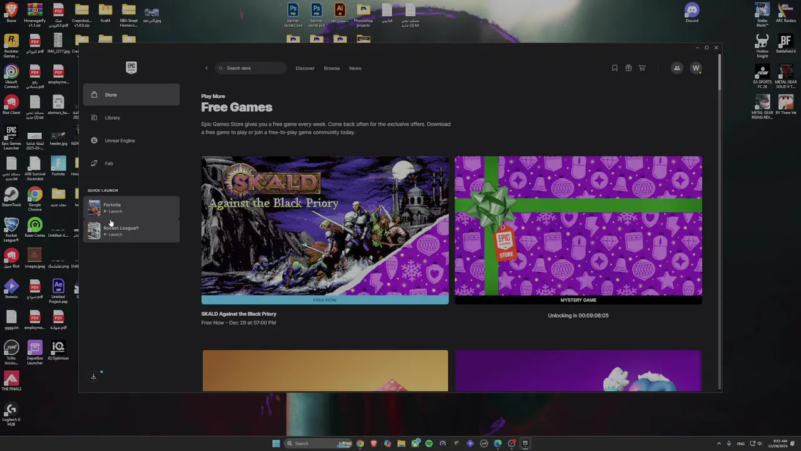
Task: Go back with the left chevron arrow
Action: (207, 68)
